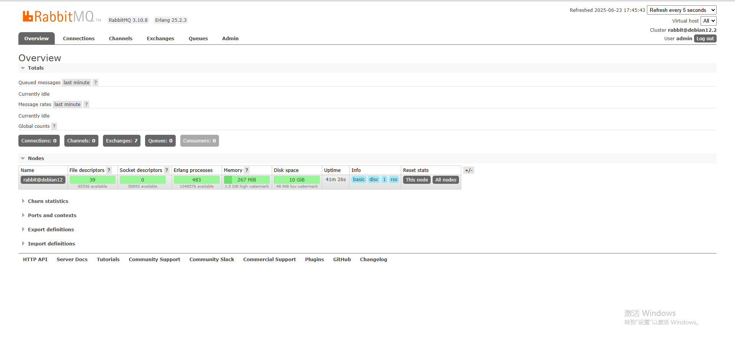Toggle node table columns with +/- button

pos(469,170)
